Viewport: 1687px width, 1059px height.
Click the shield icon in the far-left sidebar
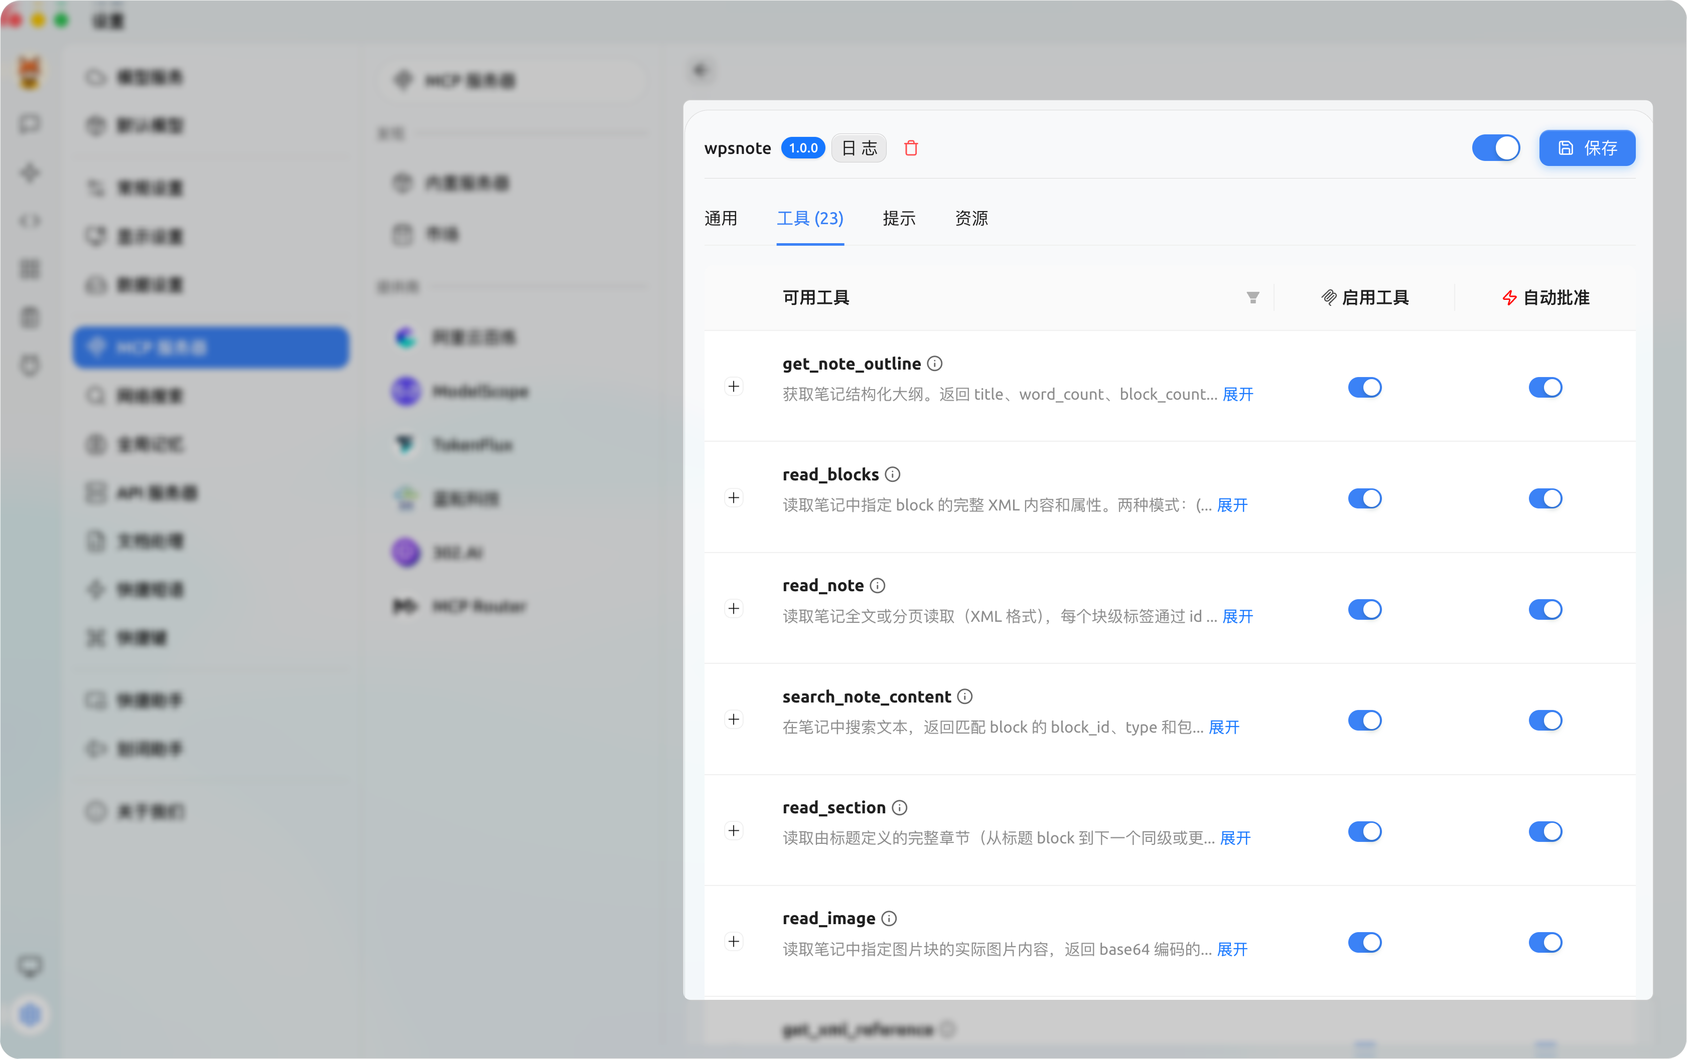click(30, 366)
